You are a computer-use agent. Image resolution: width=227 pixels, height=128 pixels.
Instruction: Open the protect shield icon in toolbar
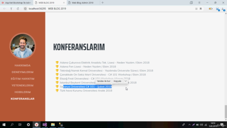[218, 9]
